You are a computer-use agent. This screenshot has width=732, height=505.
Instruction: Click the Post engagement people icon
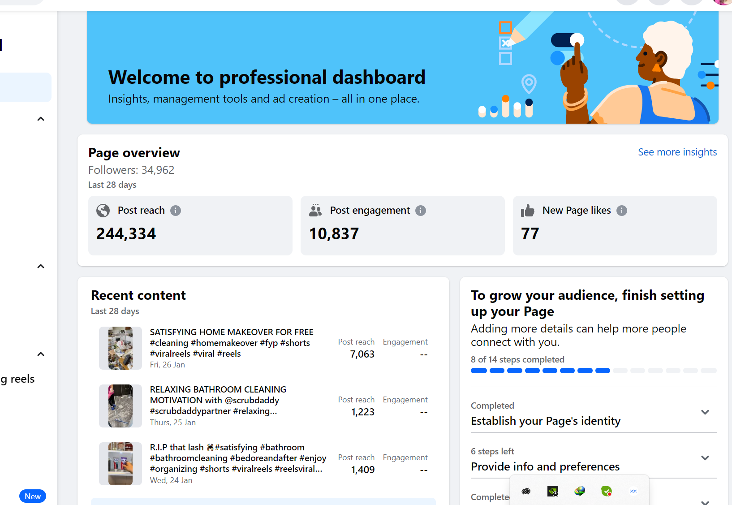315,210
